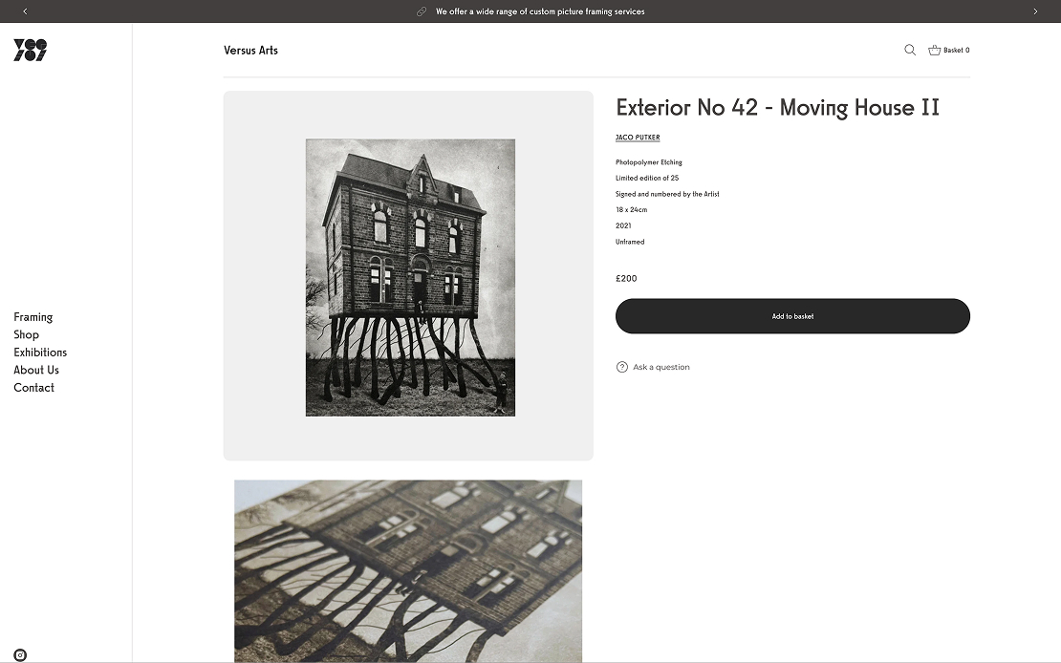This screenshot has height=663, width=1061.
Task: Open the site search magnifier icon
Action: point(910,50)
